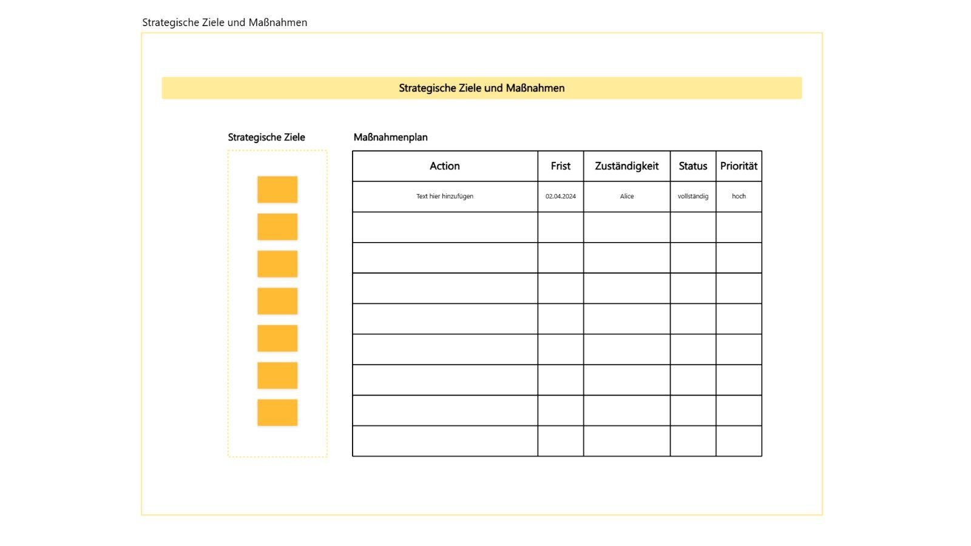Image resolution: width=971 pixels, height=546 pixels.
Task: Select the Priorität column header
Action: (739, 166)
